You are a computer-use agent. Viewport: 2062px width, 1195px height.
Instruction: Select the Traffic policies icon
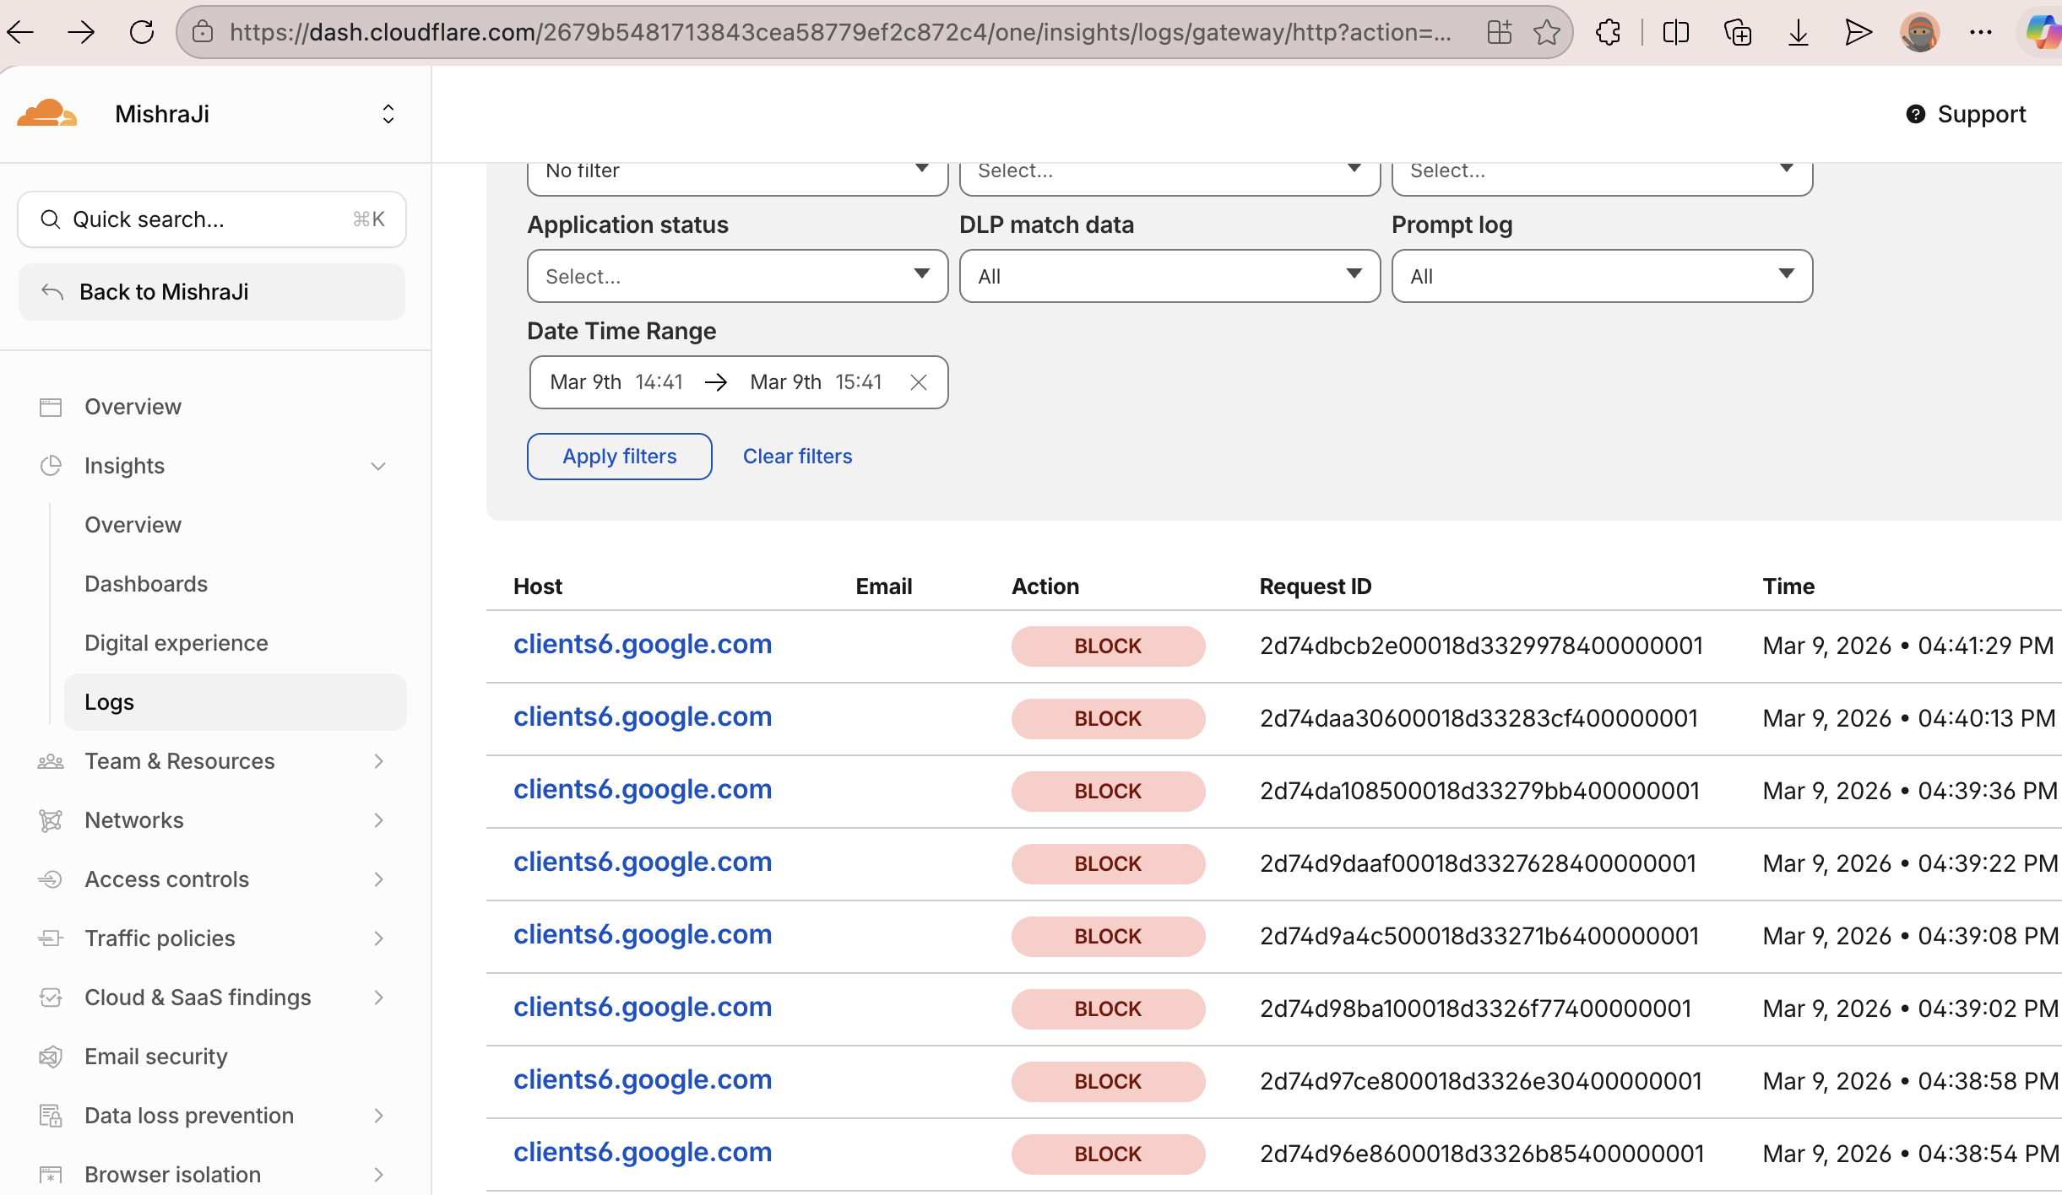click(x=51, y=938)
